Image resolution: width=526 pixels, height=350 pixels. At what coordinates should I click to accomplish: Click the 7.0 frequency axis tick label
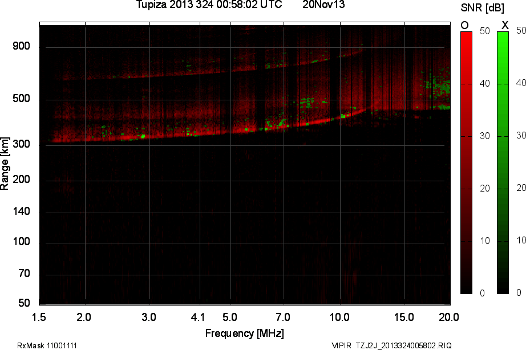pyautogui.click(x=283, y=317)
